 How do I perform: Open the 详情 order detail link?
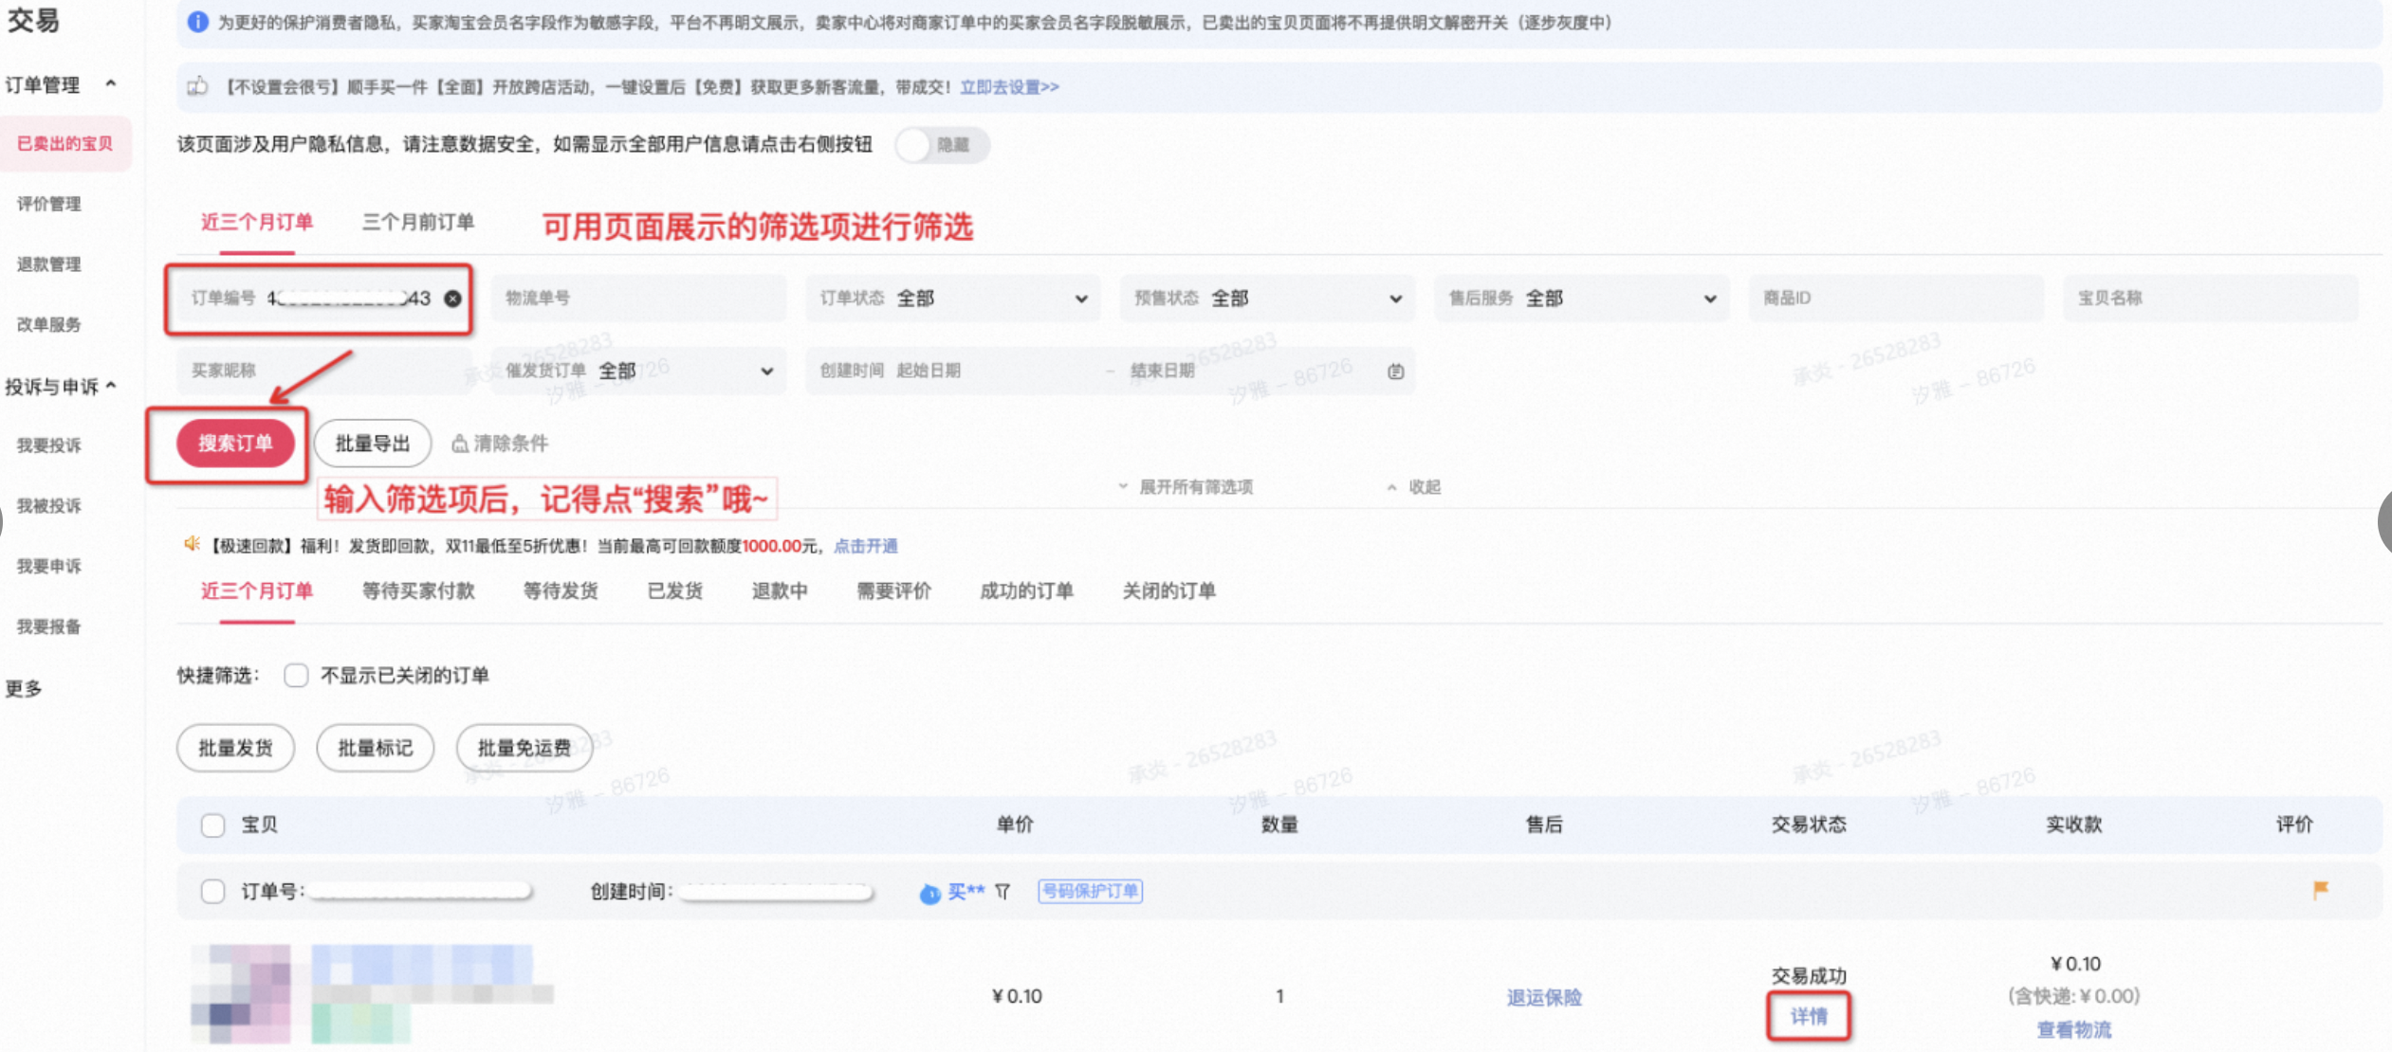pos(1809,1016)
